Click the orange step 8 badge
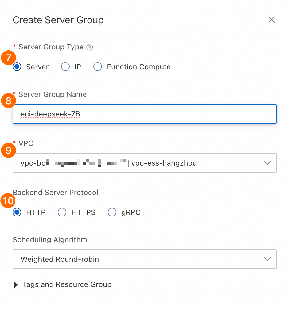Viewport: 288px width, 309px height. pyautogui.click(x=8, y=101)
